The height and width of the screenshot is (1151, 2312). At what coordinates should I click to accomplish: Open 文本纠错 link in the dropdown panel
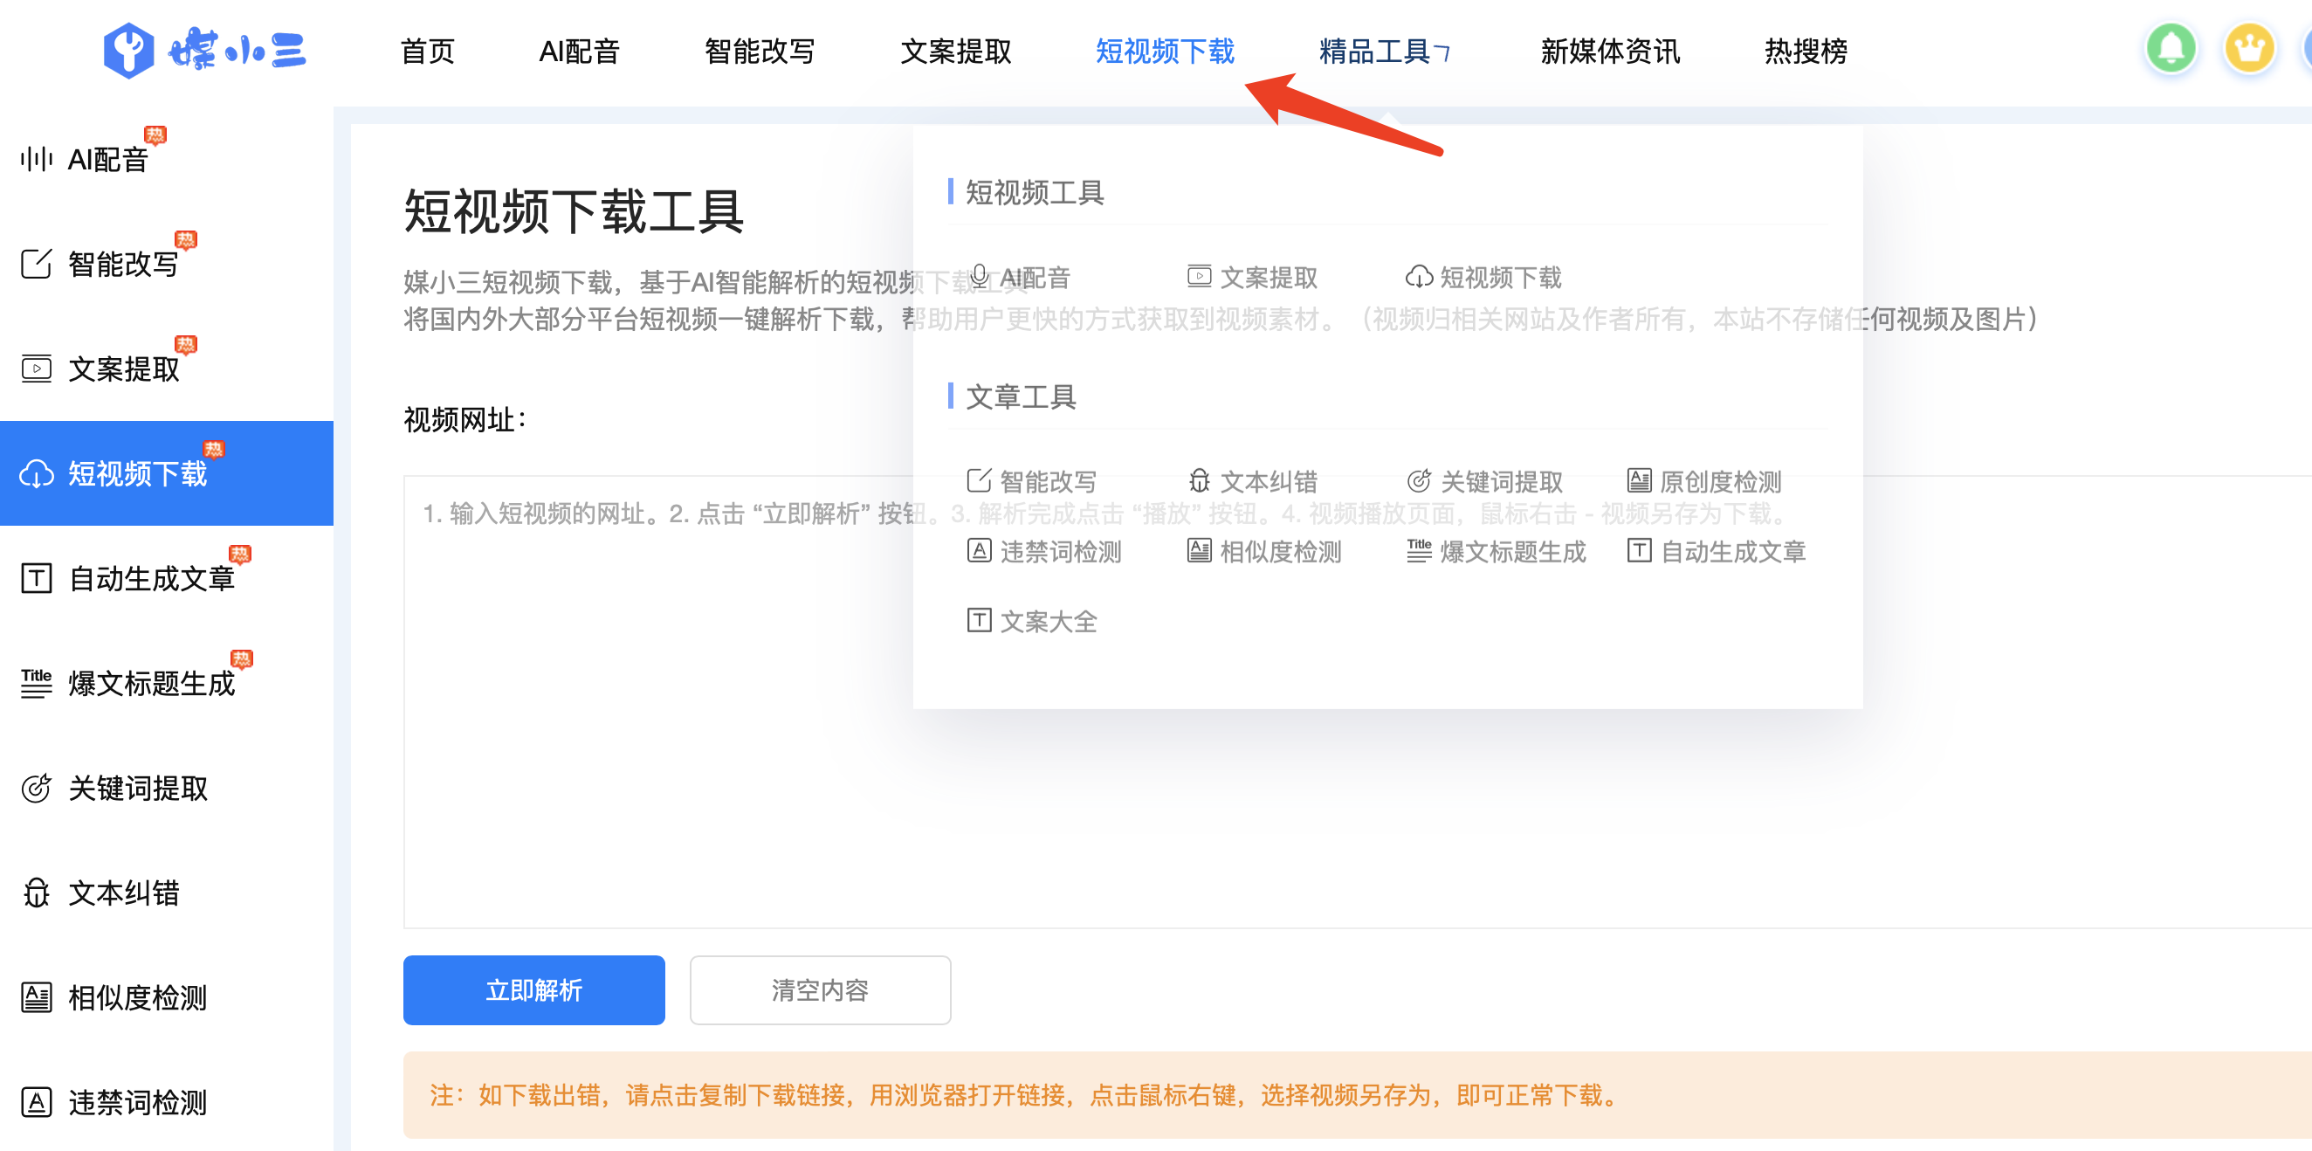pyautogui.click(x=1253, y=481)
